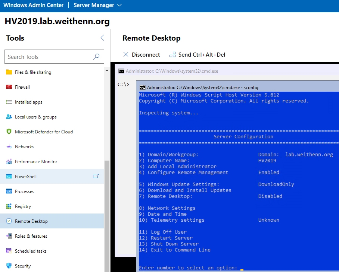Send Ctrl+Alt+Del to the remote server
The image size is (339, 272).
point(197,54)
